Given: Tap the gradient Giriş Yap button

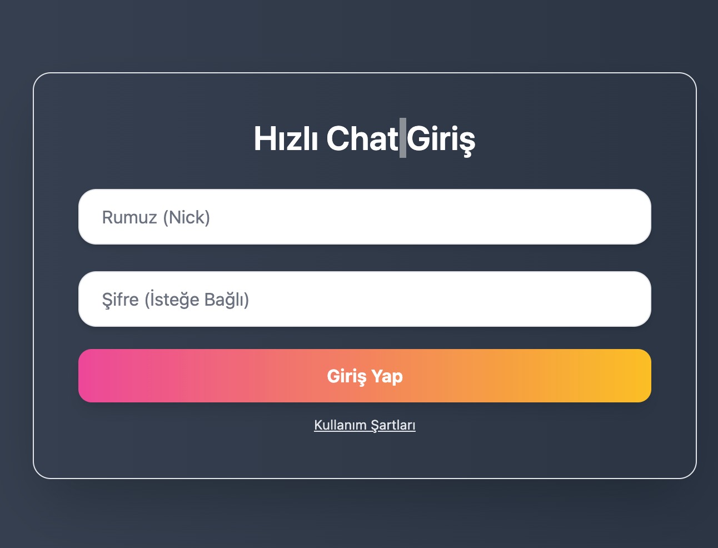Looking at the screenshot, I should (365, 376).
